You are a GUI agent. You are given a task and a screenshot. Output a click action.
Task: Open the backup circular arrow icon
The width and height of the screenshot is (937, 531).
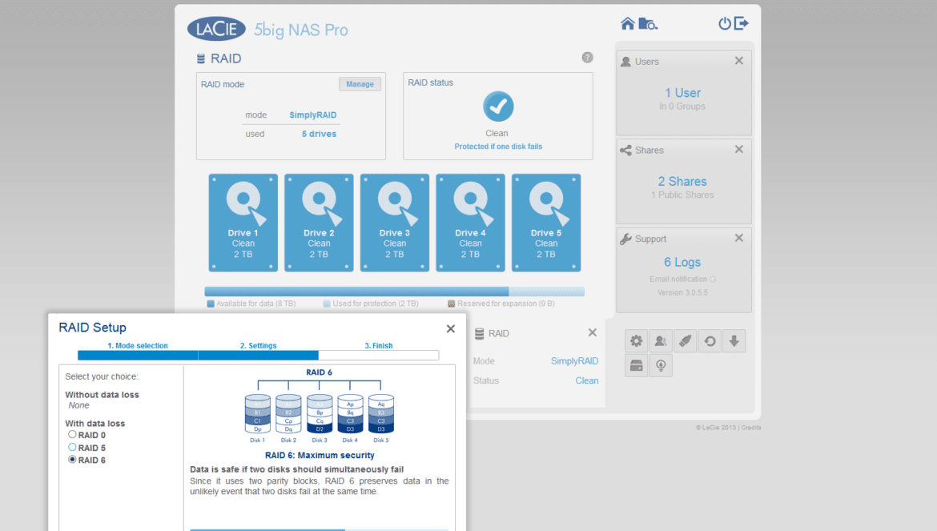point(710,341)
